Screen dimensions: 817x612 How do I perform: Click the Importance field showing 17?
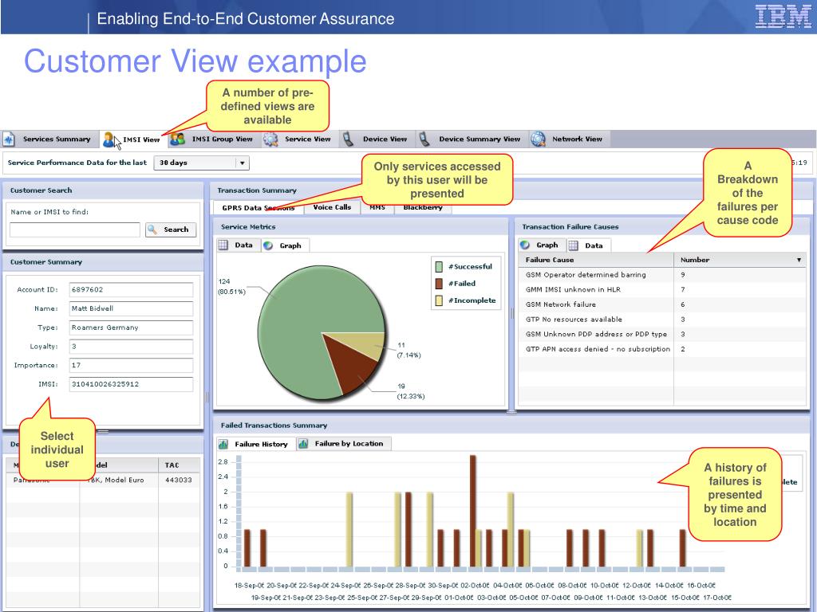click(x=131, y=365)
